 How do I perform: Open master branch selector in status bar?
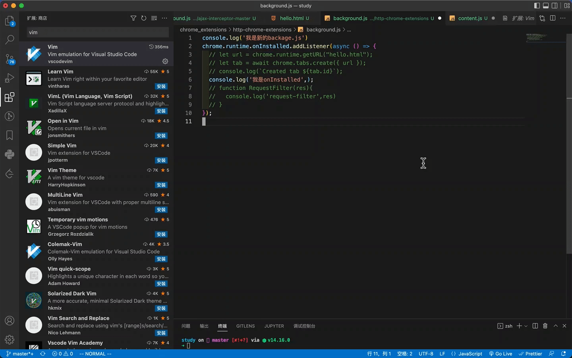[20, 354]
